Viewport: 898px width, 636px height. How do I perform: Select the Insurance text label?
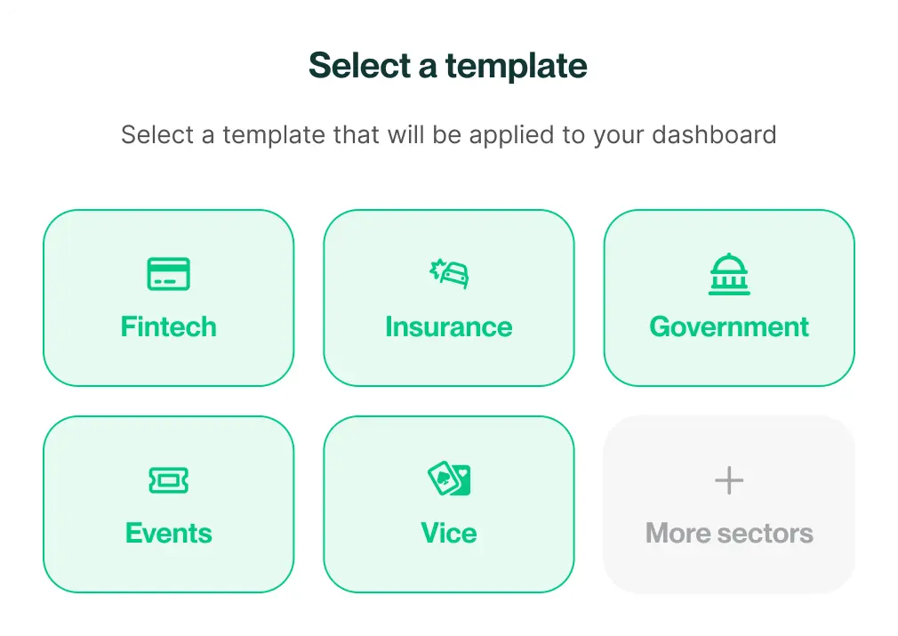click(449, 326)
